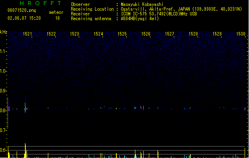The width and height of the screenshot is (249, 158).
Task: Select the filename 06071520.png
Action: [x=22, y=10]
